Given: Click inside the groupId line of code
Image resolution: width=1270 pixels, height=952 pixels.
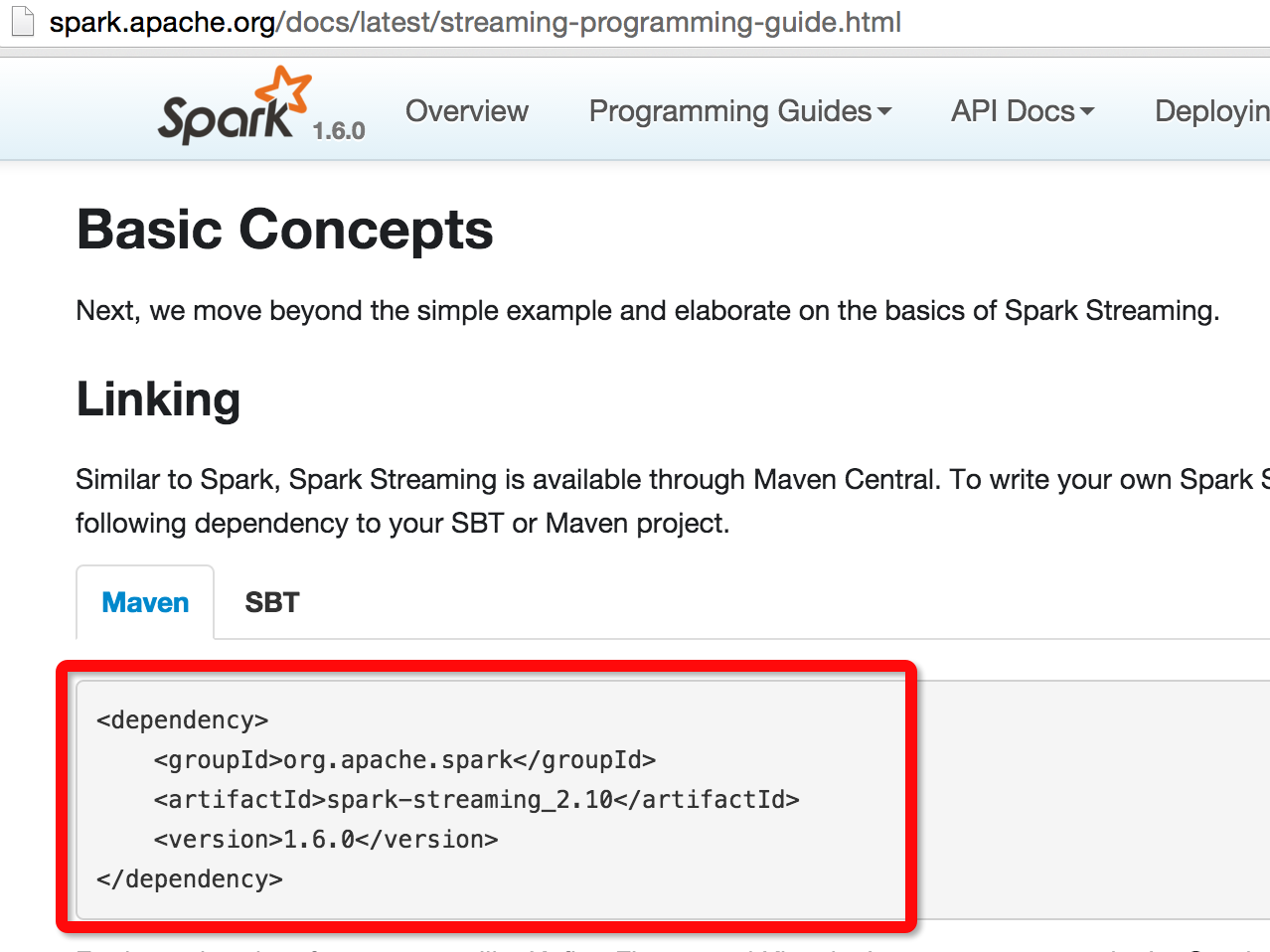Looking at the screenshot, I should click(404, 760).
